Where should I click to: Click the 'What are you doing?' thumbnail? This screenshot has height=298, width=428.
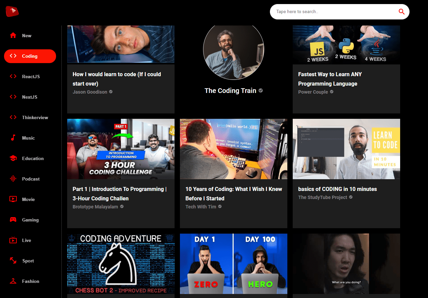click(x=346, y=264)
